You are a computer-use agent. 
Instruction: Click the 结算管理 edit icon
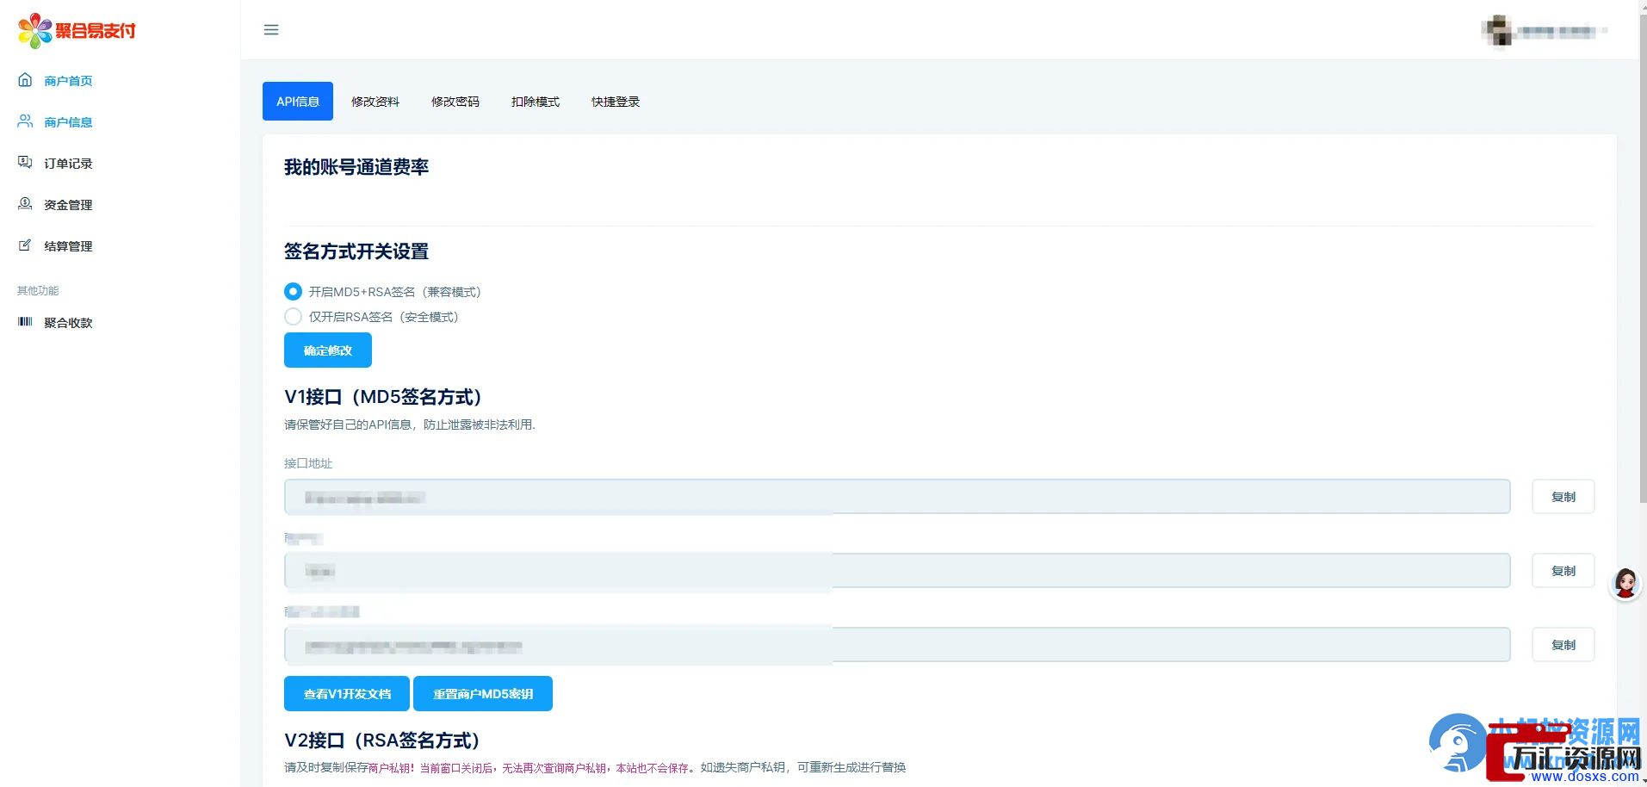25,245
